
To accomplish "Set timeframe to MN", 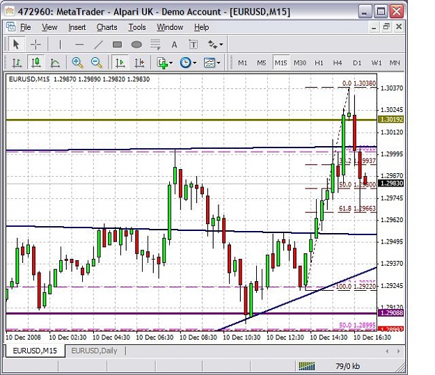I will (x=395, y=63).
